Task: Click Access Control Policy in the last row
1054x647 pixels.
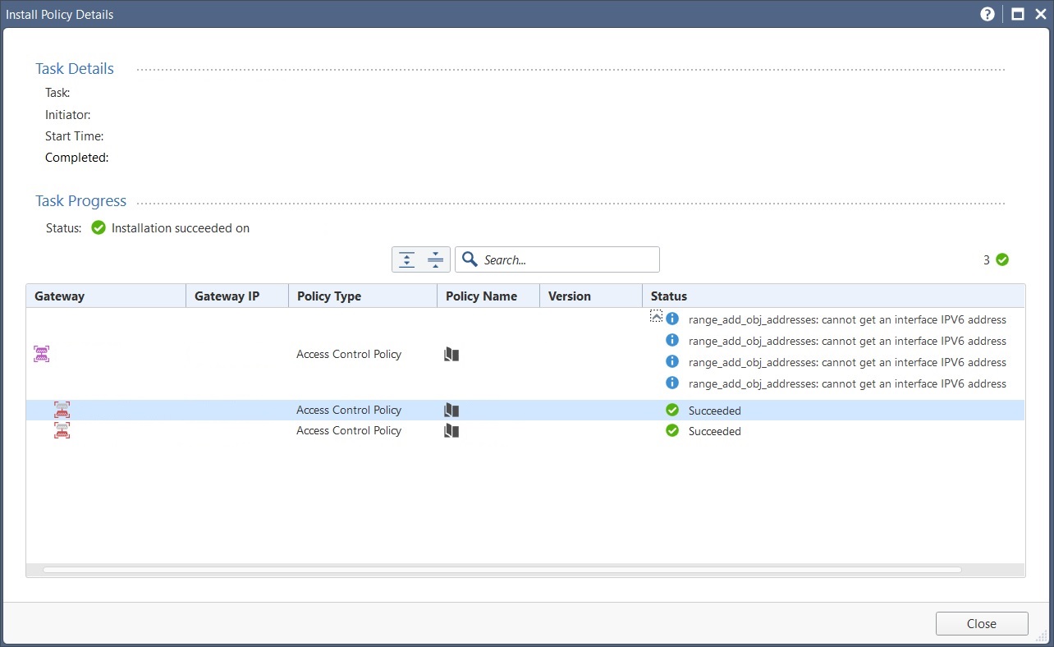Action: click(349, 430)
